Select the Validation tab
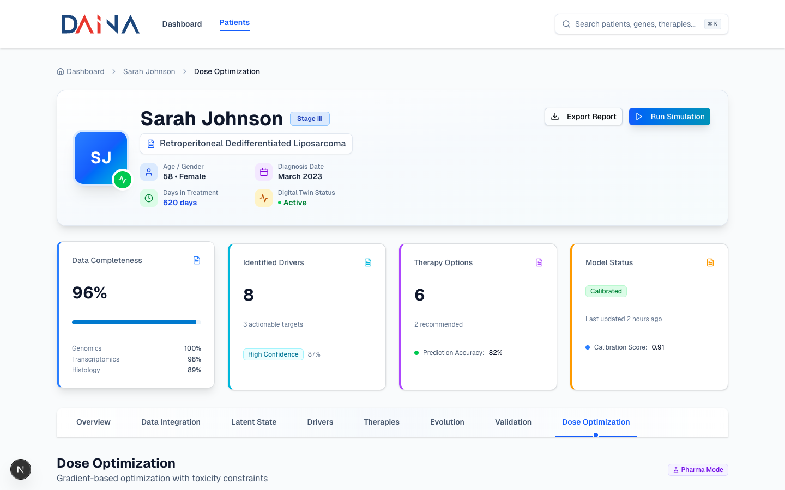Viewport: 785px width, 490px height. point(513,422)
